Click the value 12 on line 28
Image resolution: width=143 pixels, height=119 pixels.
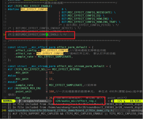(x=51, y=79)
